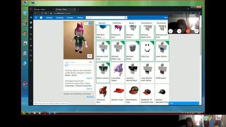This screenshot has height=127, width=226.
Task: Open the Recent dropdown tab
Action: (103, 23)
